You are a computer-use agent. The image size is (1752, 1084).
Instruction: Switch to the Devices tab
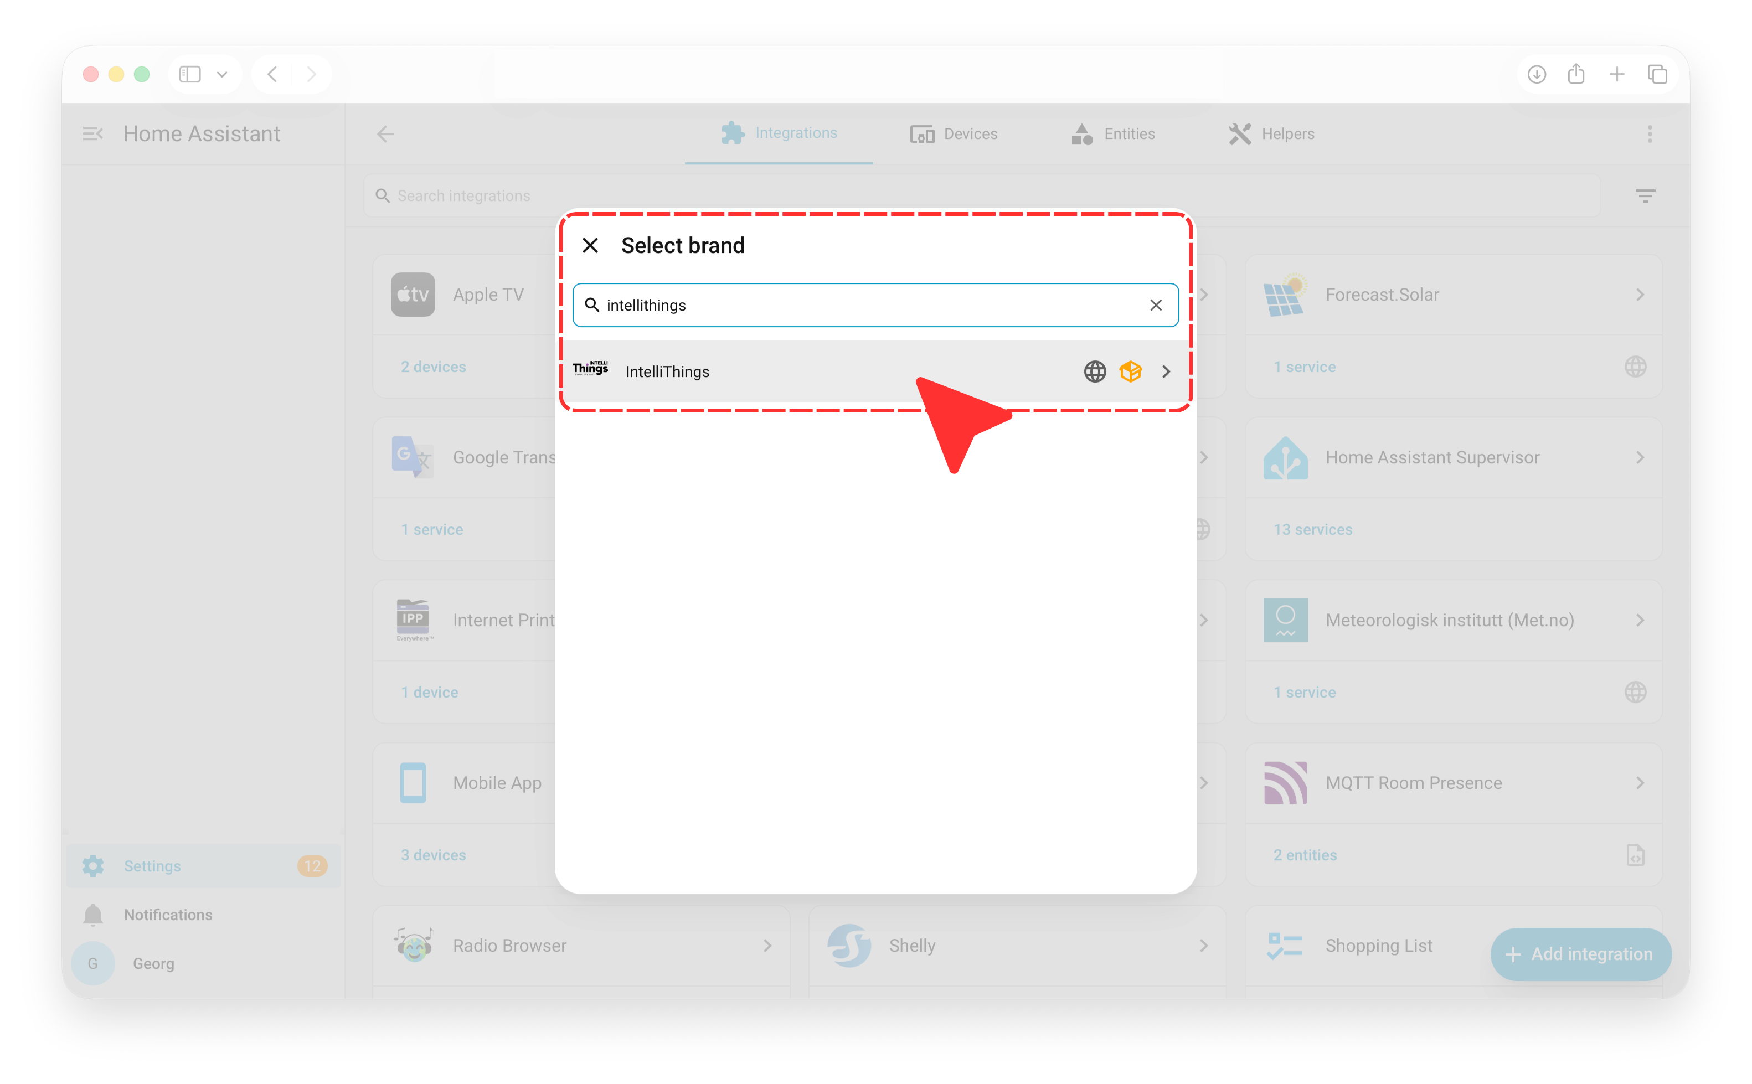954,134
